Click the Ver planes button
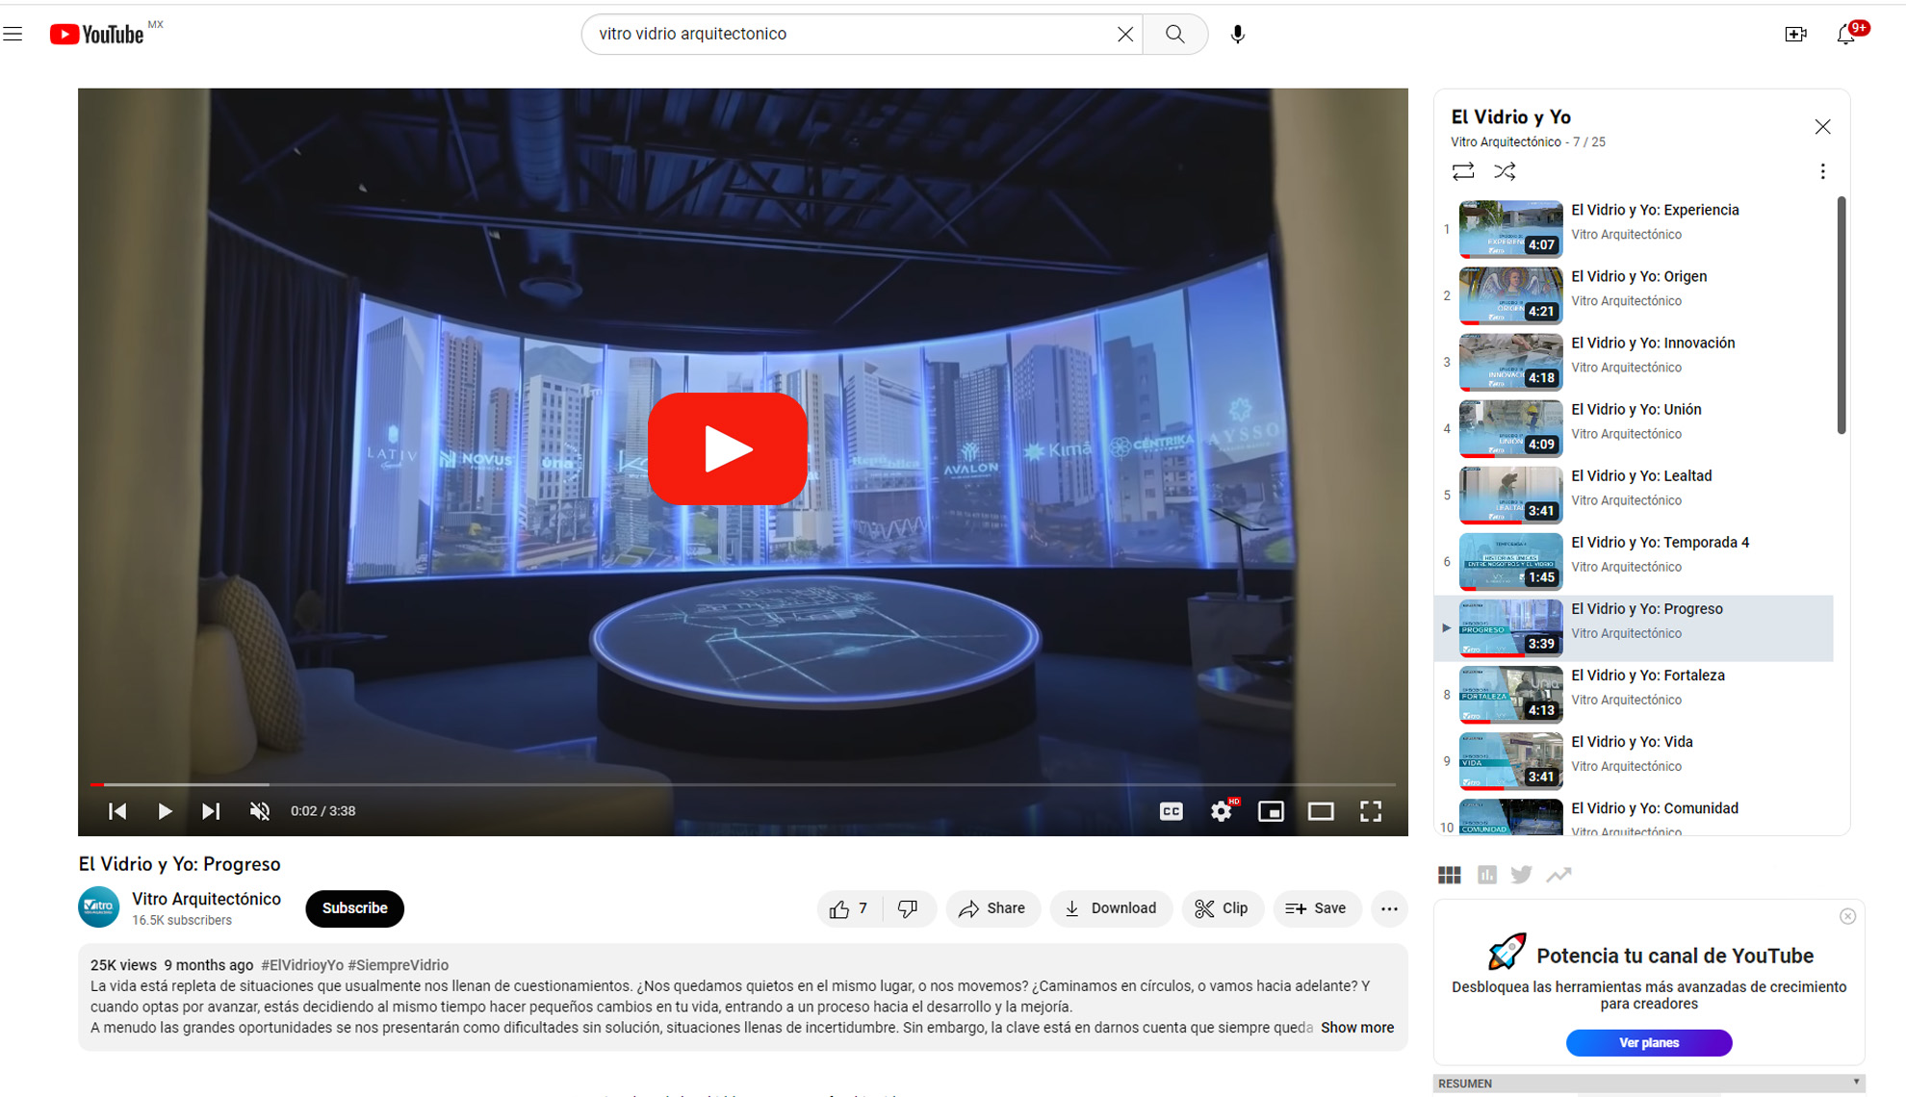This screenshot has width=1906, height=1097. [x=1649, y=1043]
